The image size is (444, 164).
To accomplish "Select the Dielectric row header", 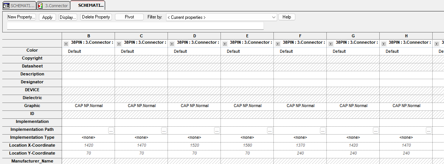I will [x=32, y=98].
